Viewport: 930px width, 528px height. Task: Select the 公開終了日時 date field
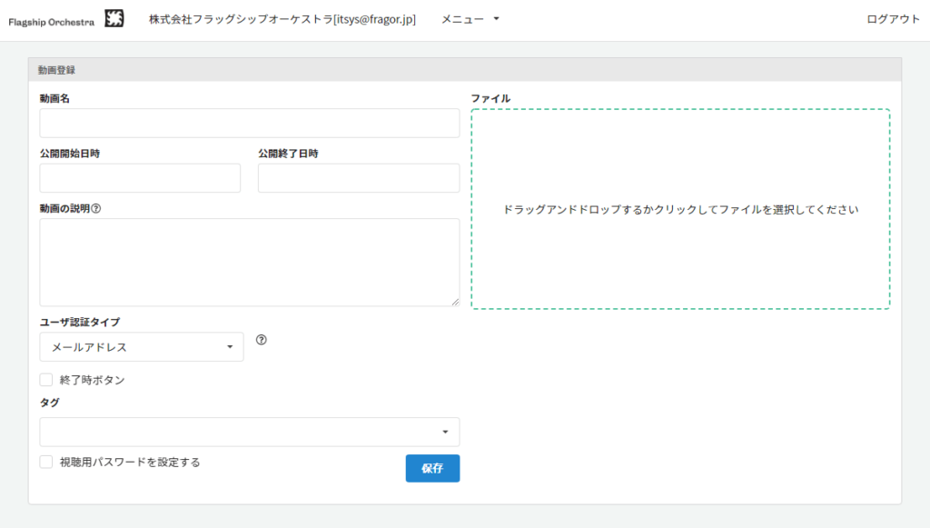(359, 178)
